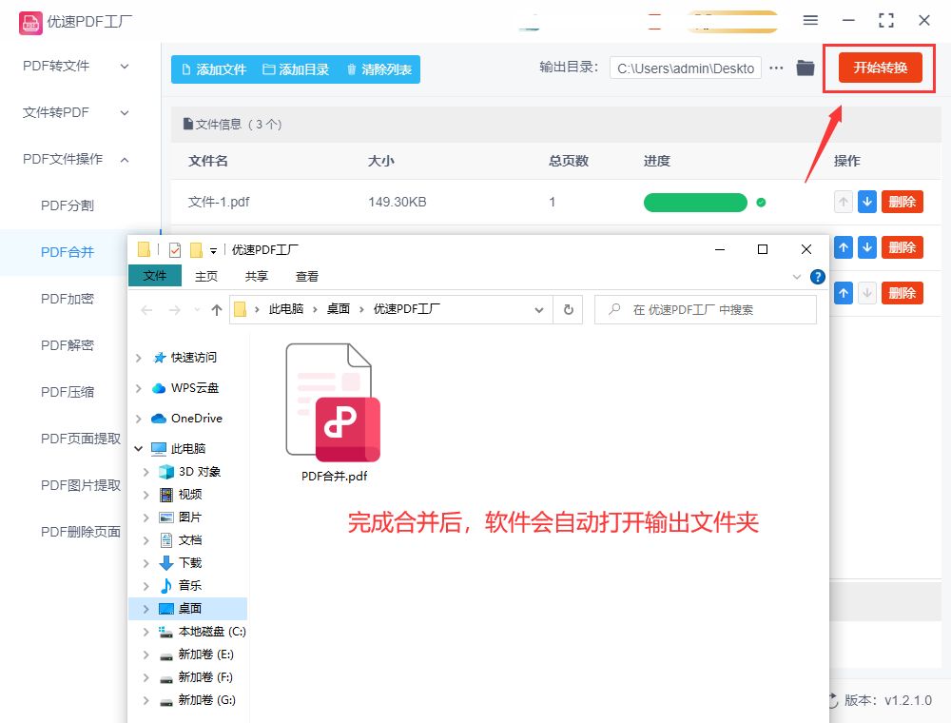Click search box 在 优速PDF工厂 中搜索

[706, 310]
